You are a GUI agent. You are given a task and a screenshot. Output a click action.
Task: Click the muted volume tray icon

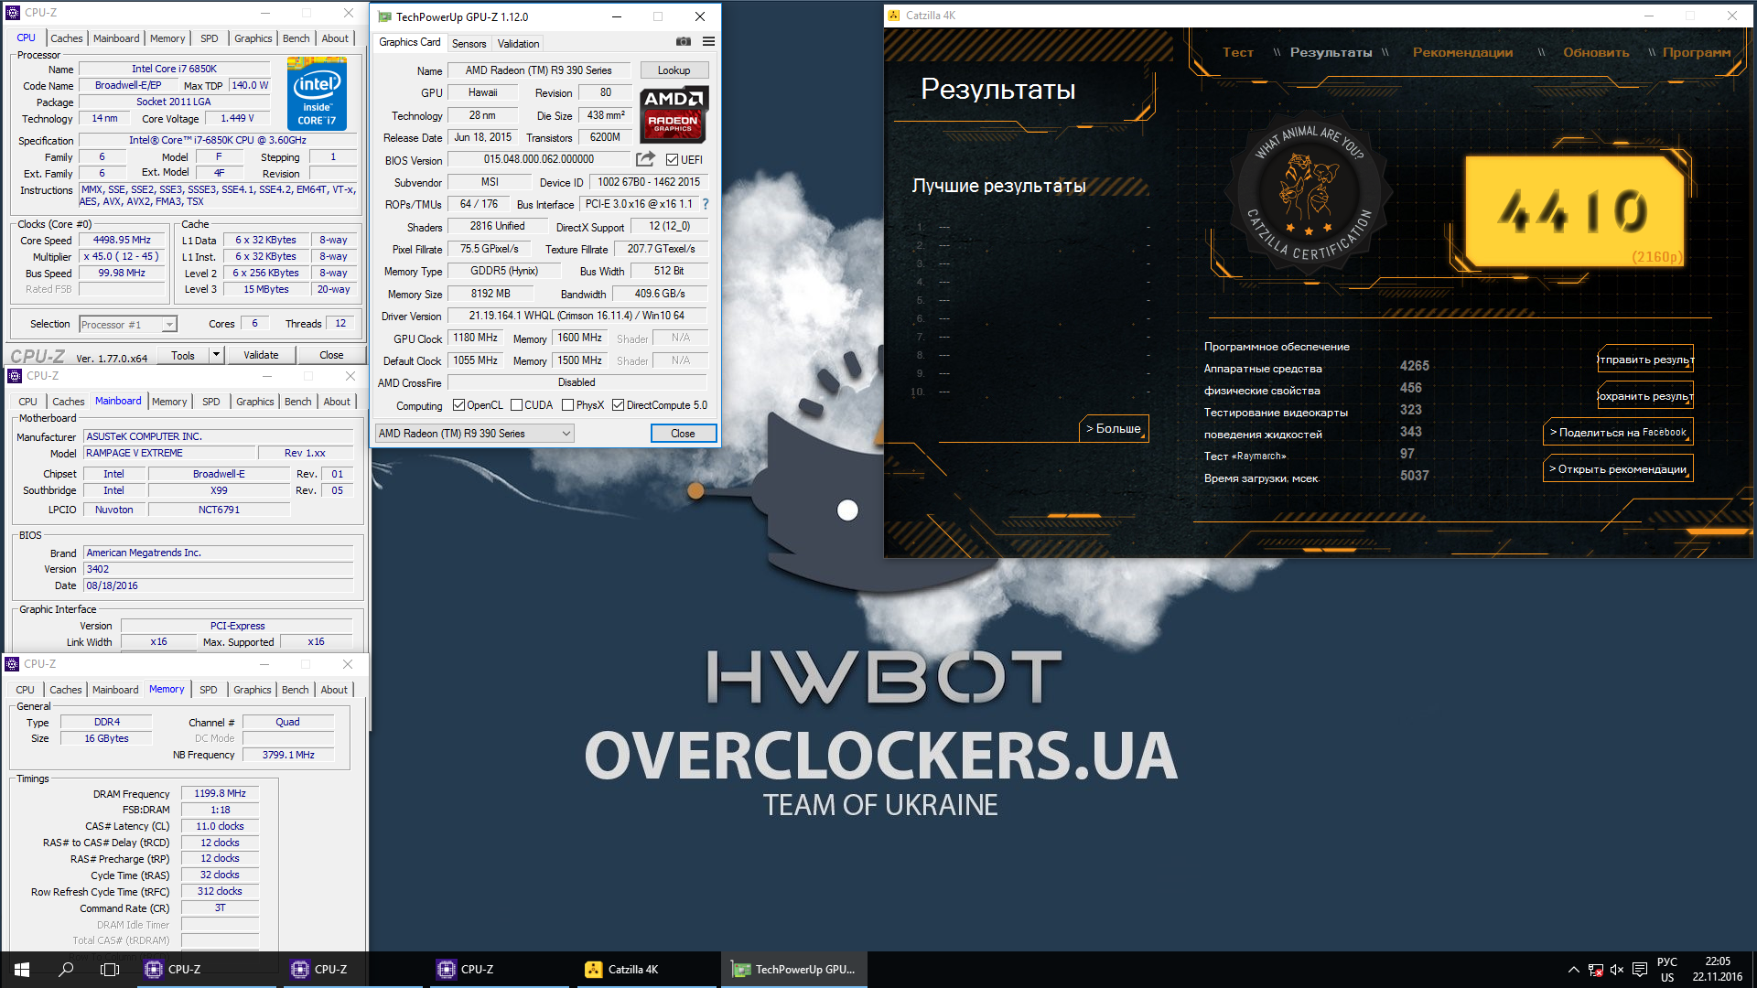coord(1617,970)
